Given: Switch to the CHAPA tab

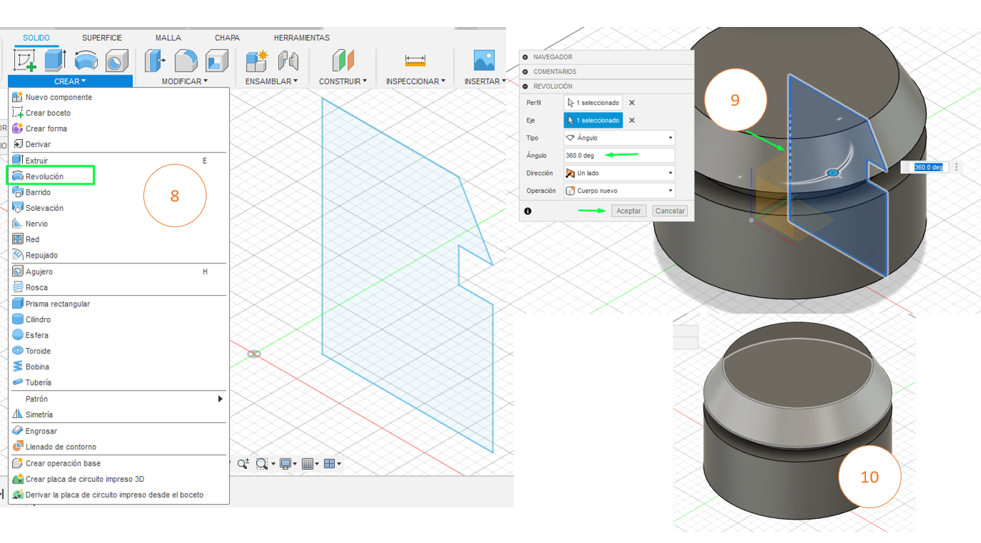Looking at the screenshot, I should point(227,38).
